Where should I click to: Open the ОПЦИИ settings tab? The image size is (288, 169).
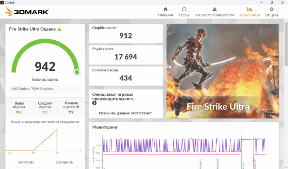(271, 12)
